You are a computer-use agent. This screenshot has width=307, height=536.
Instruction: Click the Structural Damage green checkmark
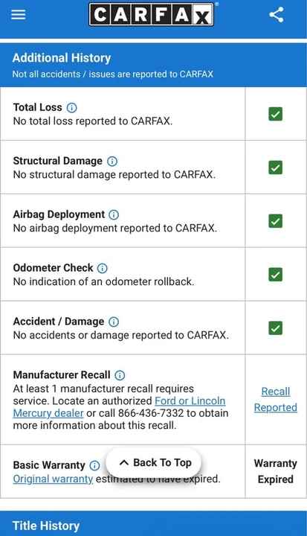click(276, 167)
